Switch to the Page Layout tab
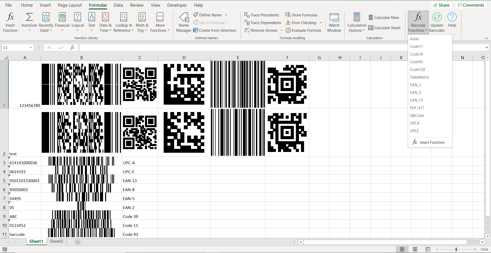491x253 pixels. point(70,5)
